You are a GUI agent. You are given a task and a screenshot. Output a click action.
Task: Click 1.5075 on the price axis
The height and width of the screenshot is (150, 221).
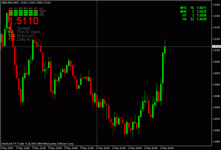[217, 73]
